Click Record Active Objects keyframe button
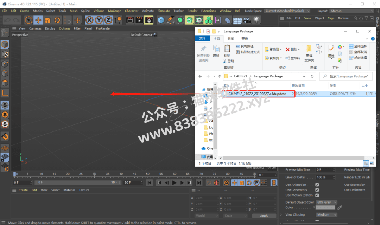 point(209,183)
